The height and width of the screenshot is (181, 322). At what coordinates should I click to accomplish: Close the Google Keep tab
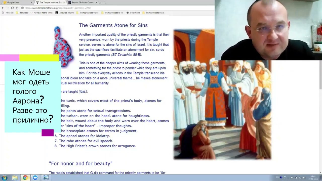click(31, 3)
